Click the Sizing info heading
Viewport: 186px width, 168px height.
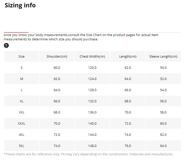(x=20, y=5)
